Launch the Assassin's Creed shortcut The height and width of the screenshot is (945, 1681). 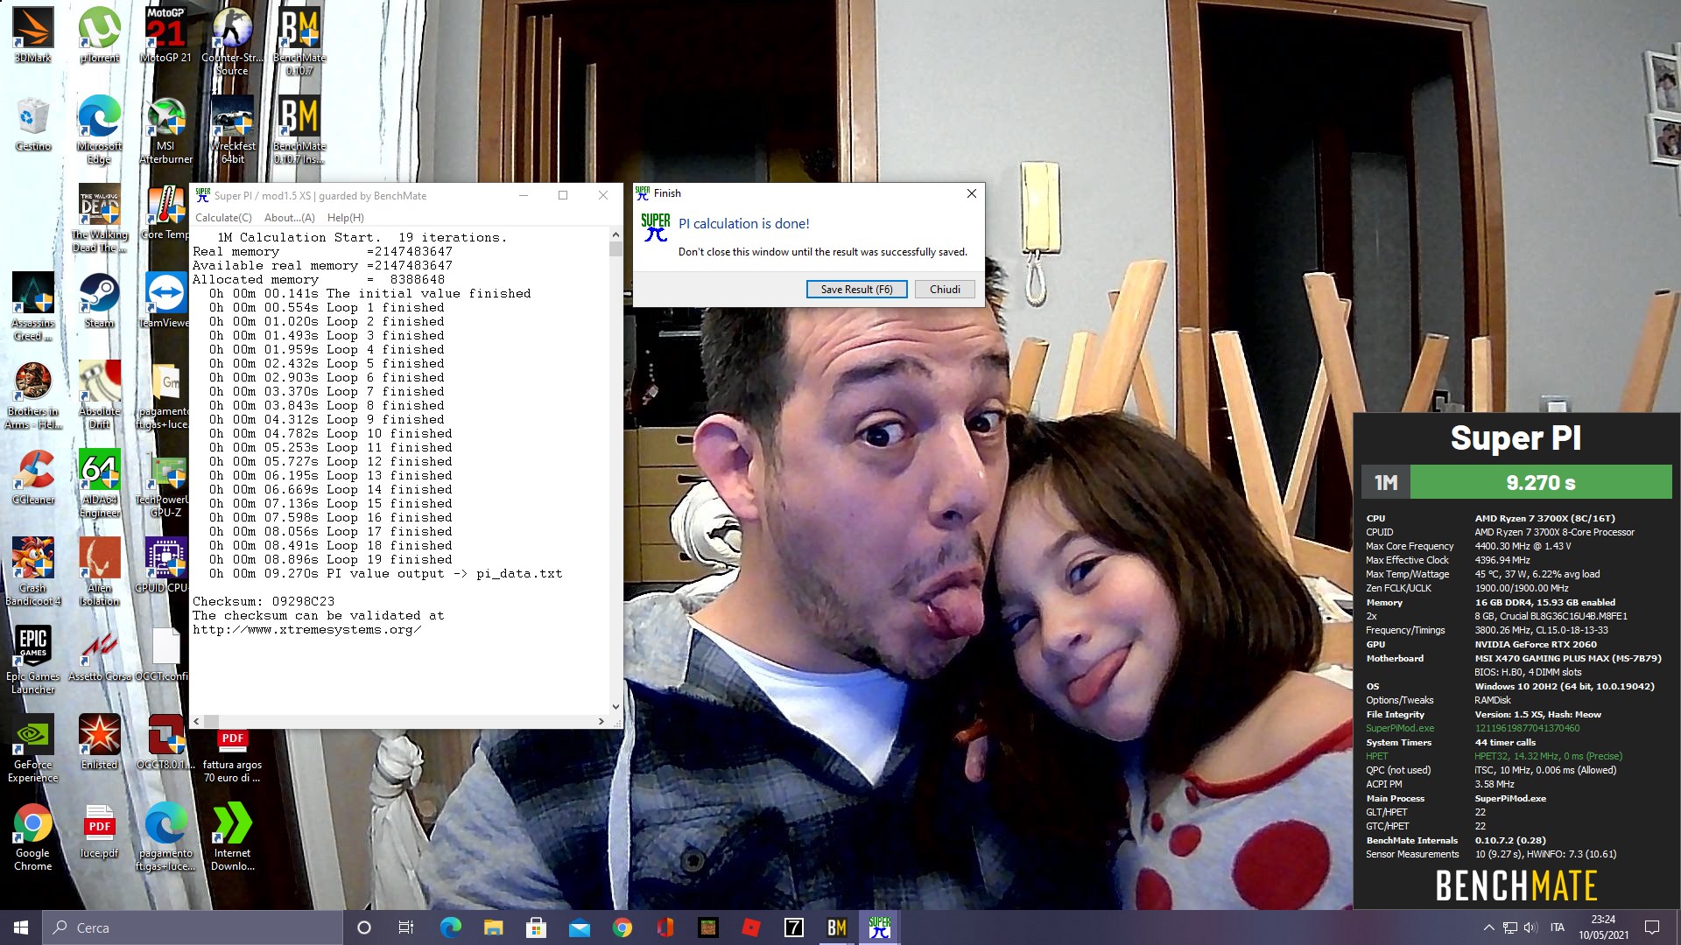[33, 306]
